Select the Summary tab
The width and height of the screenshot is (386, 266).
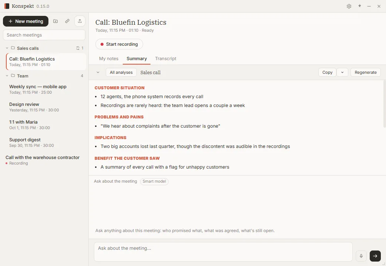pyautogui.click(x=137, y=59)
